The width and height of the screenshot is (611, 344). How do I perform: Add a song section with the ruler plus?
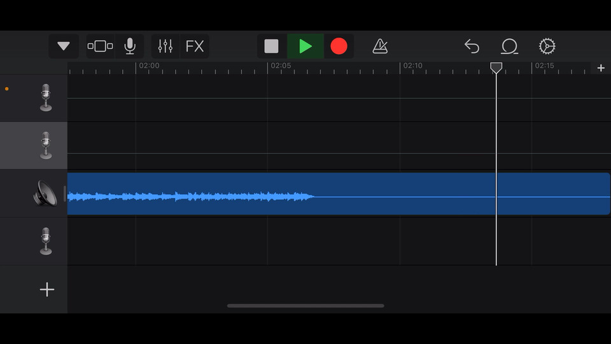pyautogui.click(x=601, y=68)
